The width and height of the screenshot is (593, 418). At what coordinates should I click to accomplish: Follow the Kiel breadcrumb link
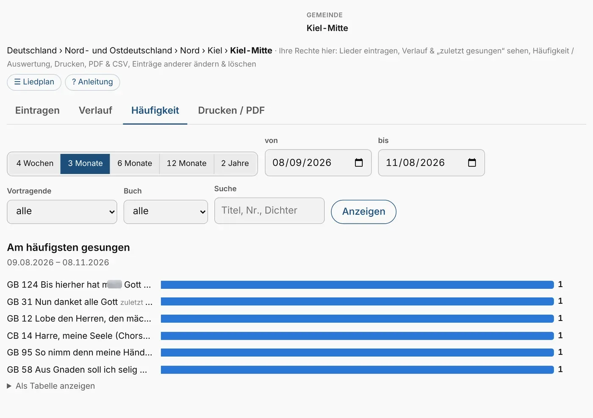point(215,51)
